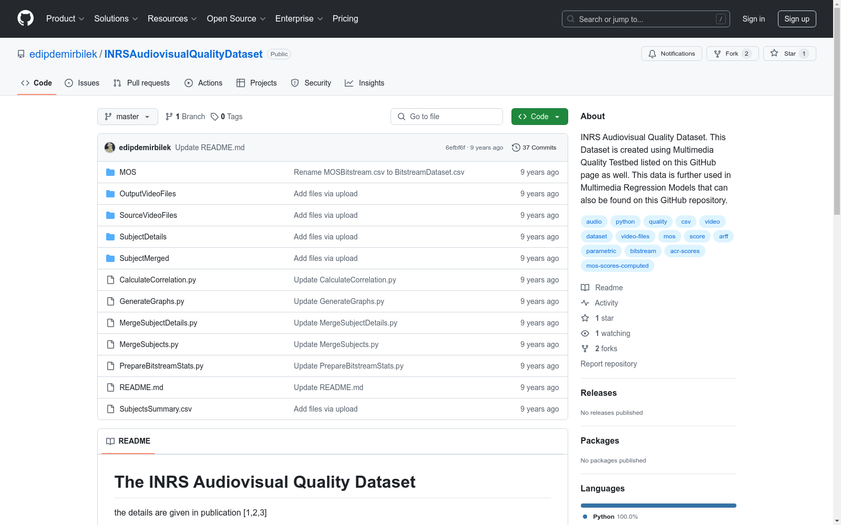Screen dimensions: 841x525
Task: Open the edipdemirbilek owner link
Action: [x=63, y=54]
